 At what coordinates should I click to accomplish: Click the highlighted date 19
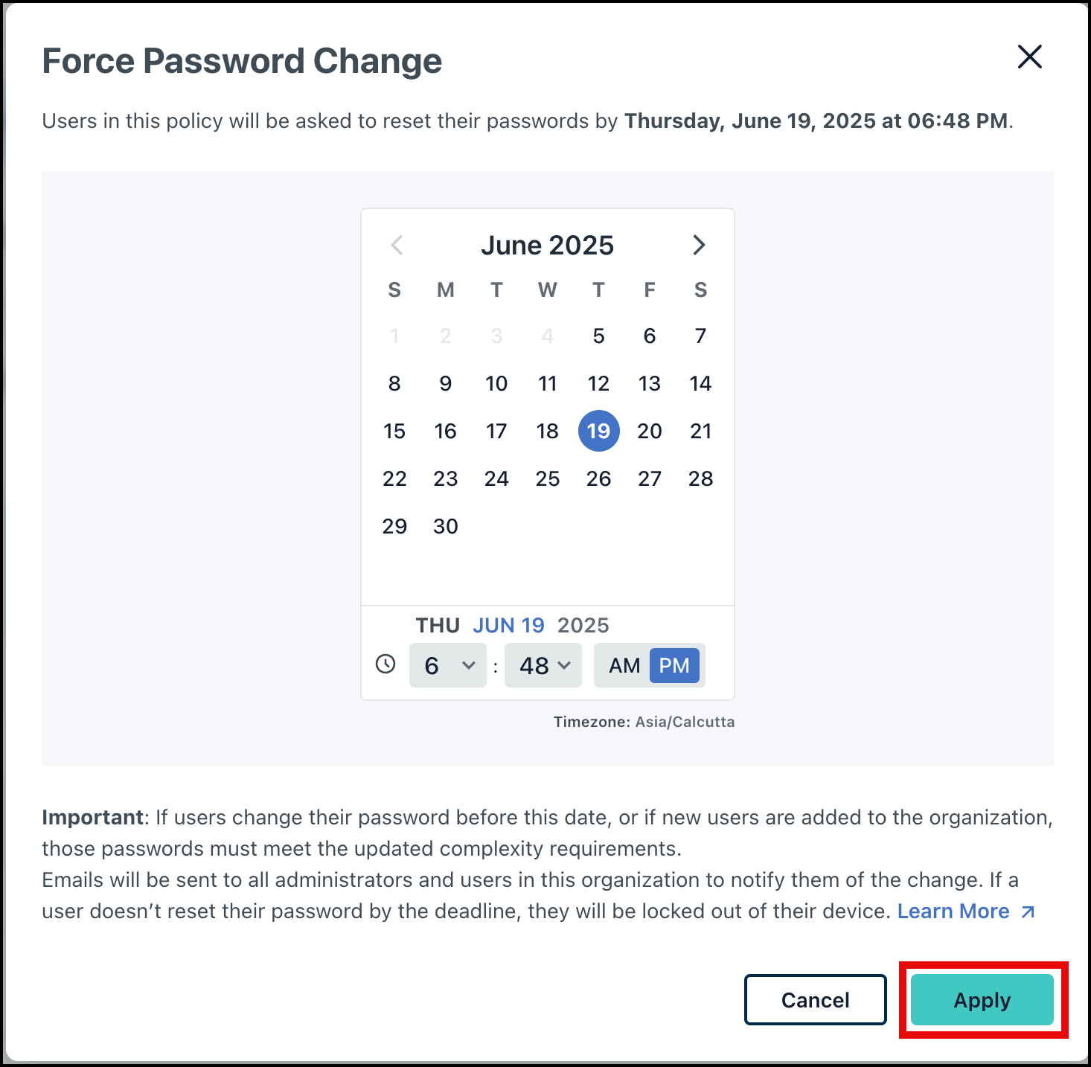598,431
